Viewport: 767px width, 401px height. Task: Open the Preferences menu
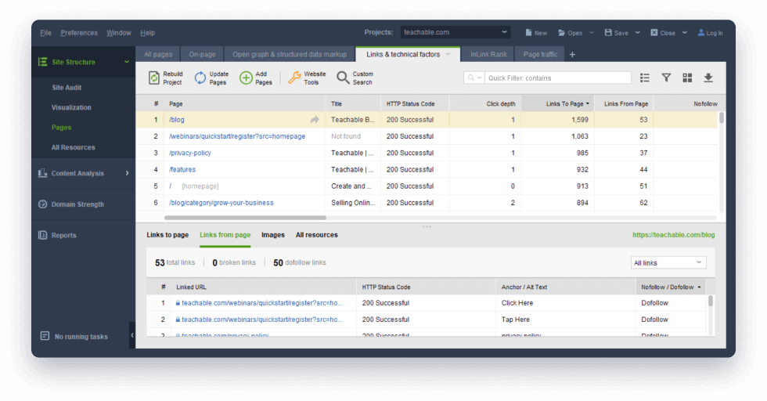click(x=79, y=33)
